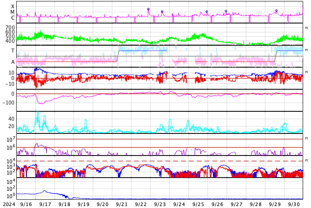This screenshot has height=208, width=311.
Task: Click the 9/19 date label
Action: [x=83, y=204]
